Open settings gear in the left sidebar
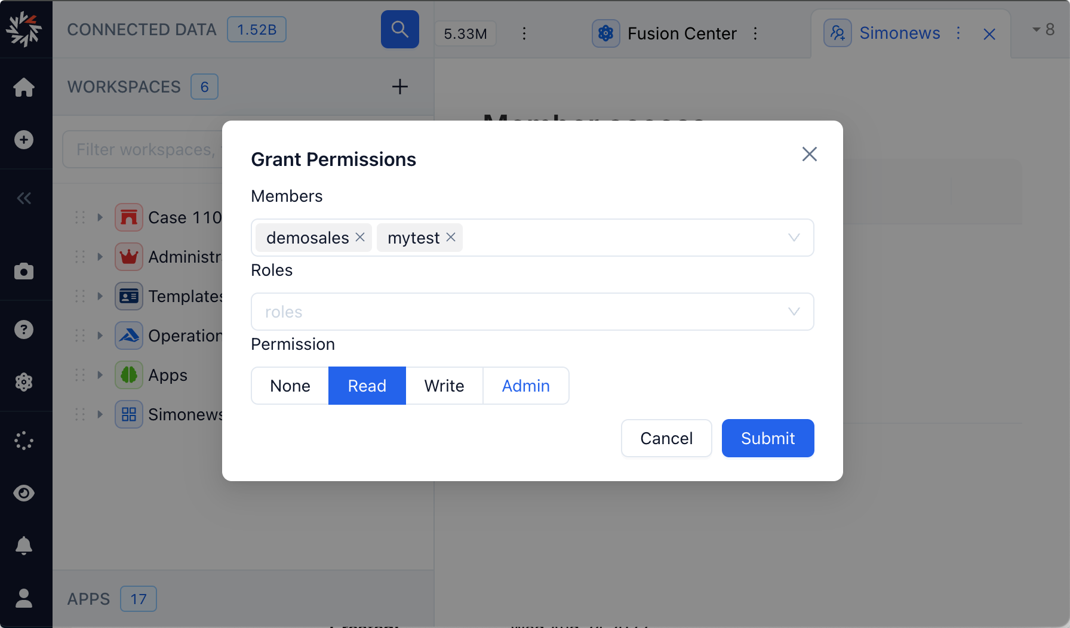 [24, 382]
